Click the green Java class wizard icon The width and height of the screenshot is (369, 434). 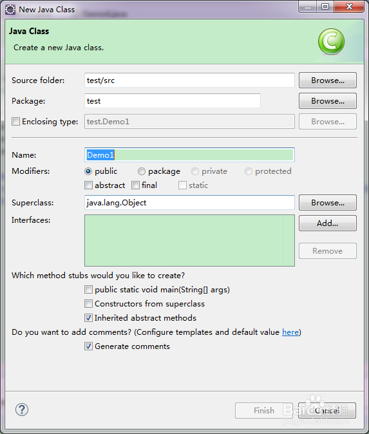click(x=332, y=41)
